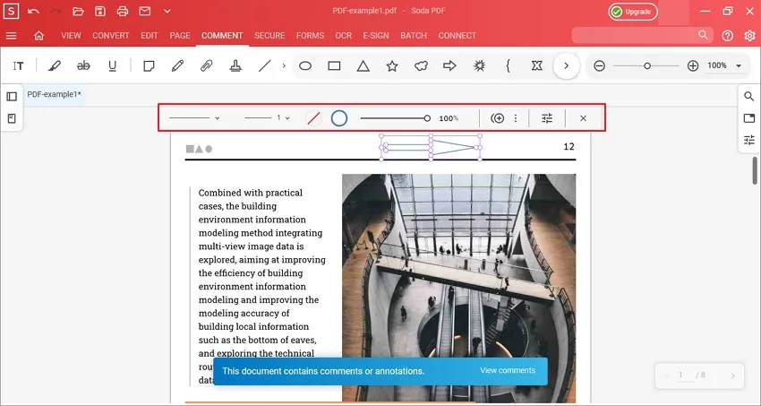761x406 pixels.
Task: Select the Triangle shape tool
Action: point(363,65)
